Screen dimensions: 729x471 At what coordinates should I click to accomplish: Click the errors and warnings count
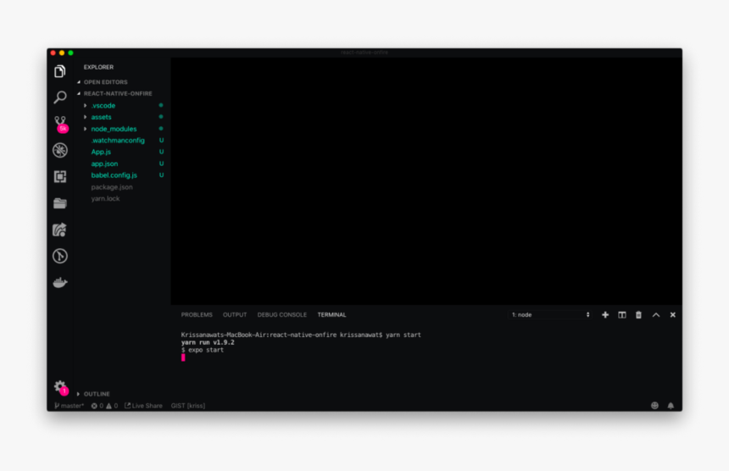(x=104, y=406)
